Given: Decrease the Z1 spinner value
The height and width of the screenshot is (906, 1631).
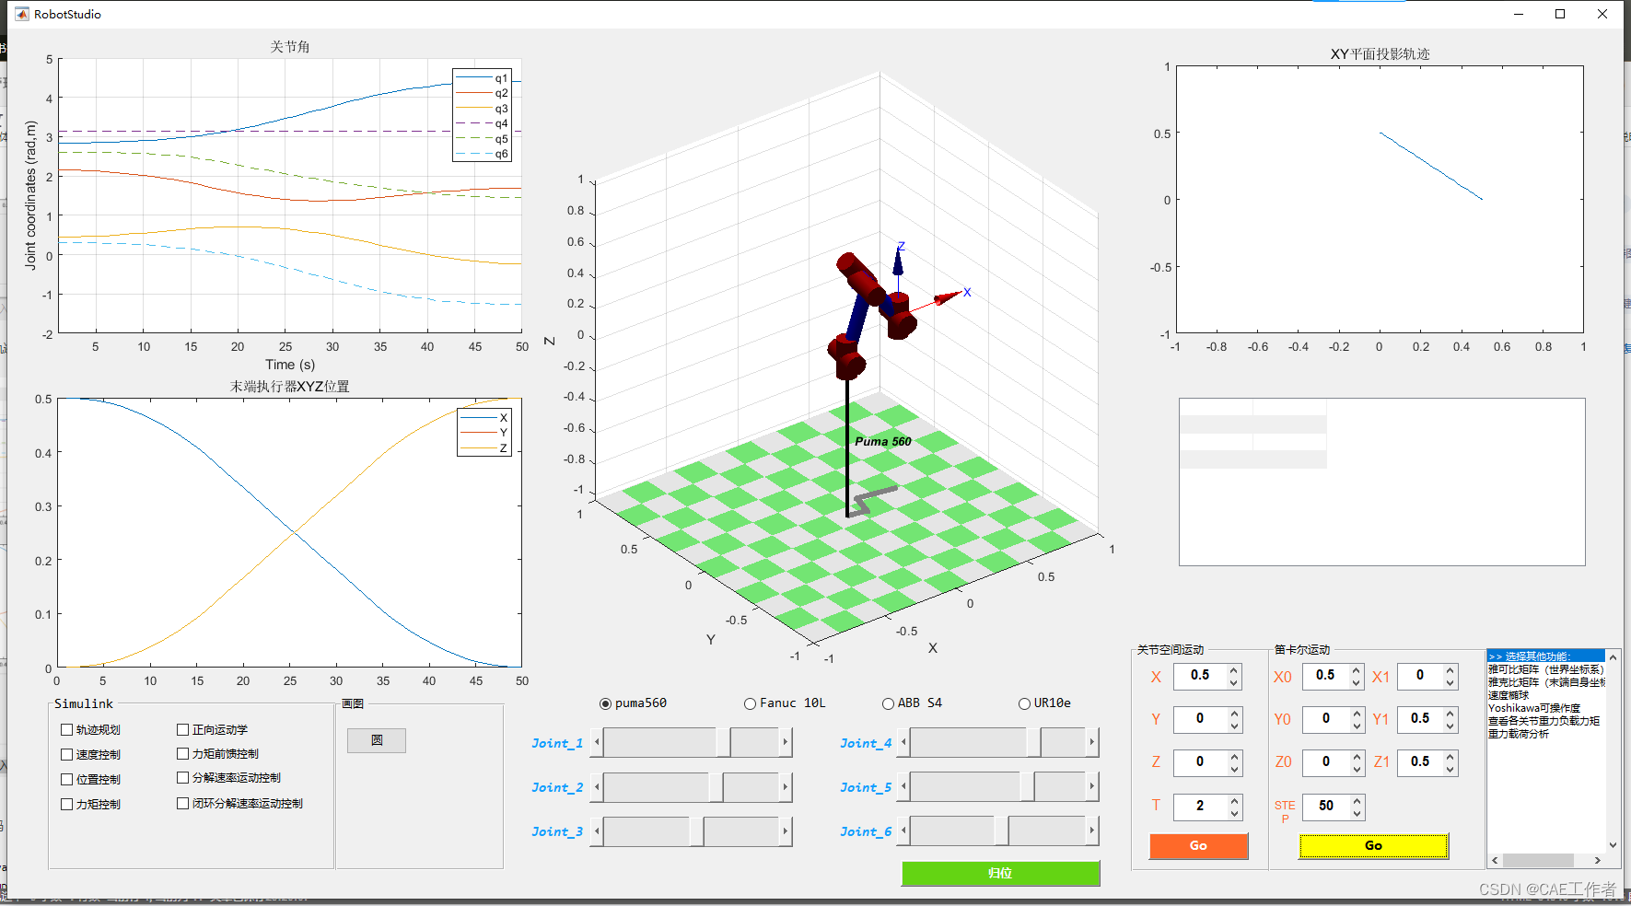Looking at the screenshot, I should [1450, 769].
